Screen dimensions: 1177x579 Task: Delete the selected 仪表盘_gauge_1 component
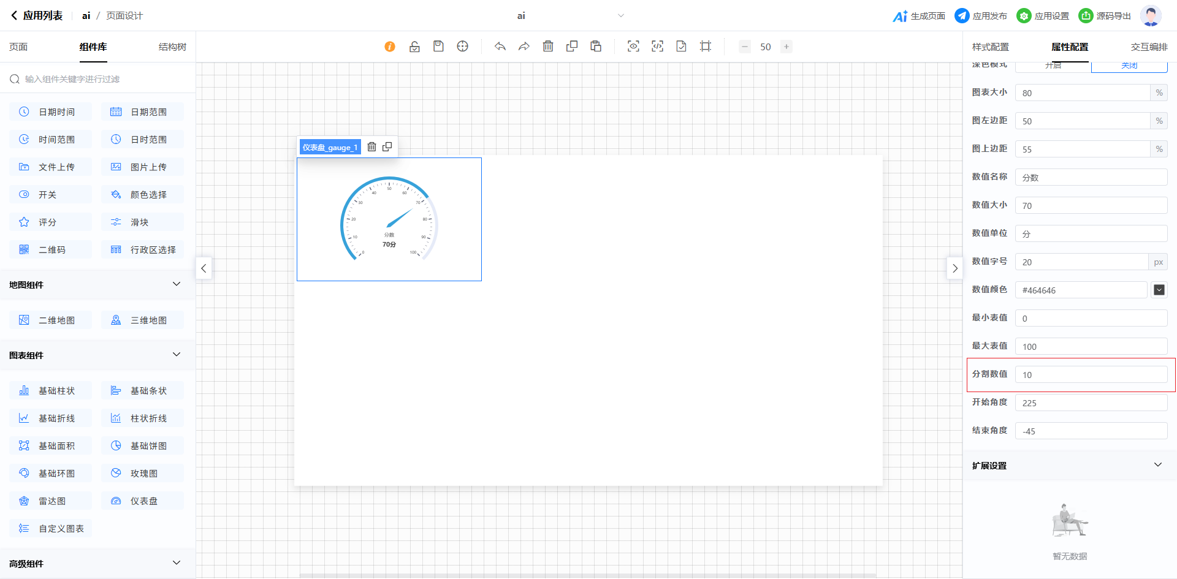[x=371, y=147]
